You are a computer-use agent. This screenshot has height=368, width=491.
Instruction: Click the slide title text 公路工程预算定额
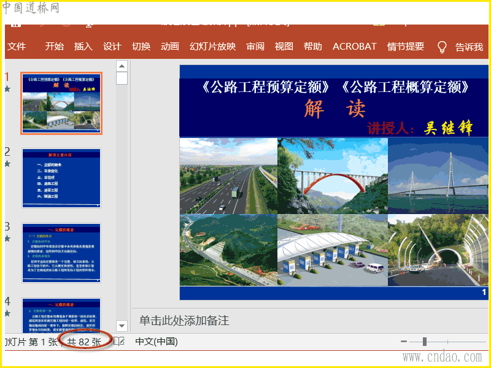(266, 87)
